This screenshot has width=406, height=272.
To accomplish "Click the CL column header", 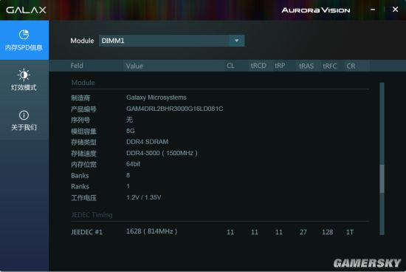I will [x=230, y=66].
